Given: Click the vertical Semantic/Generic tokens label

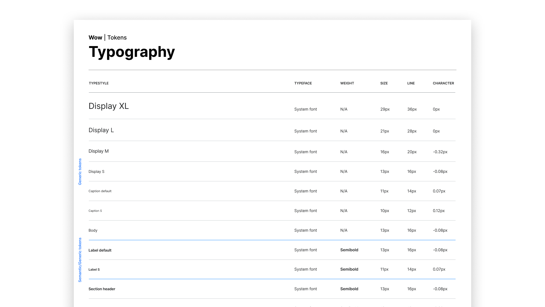Looking at the screenshot, I should click(x=80, y=260).
